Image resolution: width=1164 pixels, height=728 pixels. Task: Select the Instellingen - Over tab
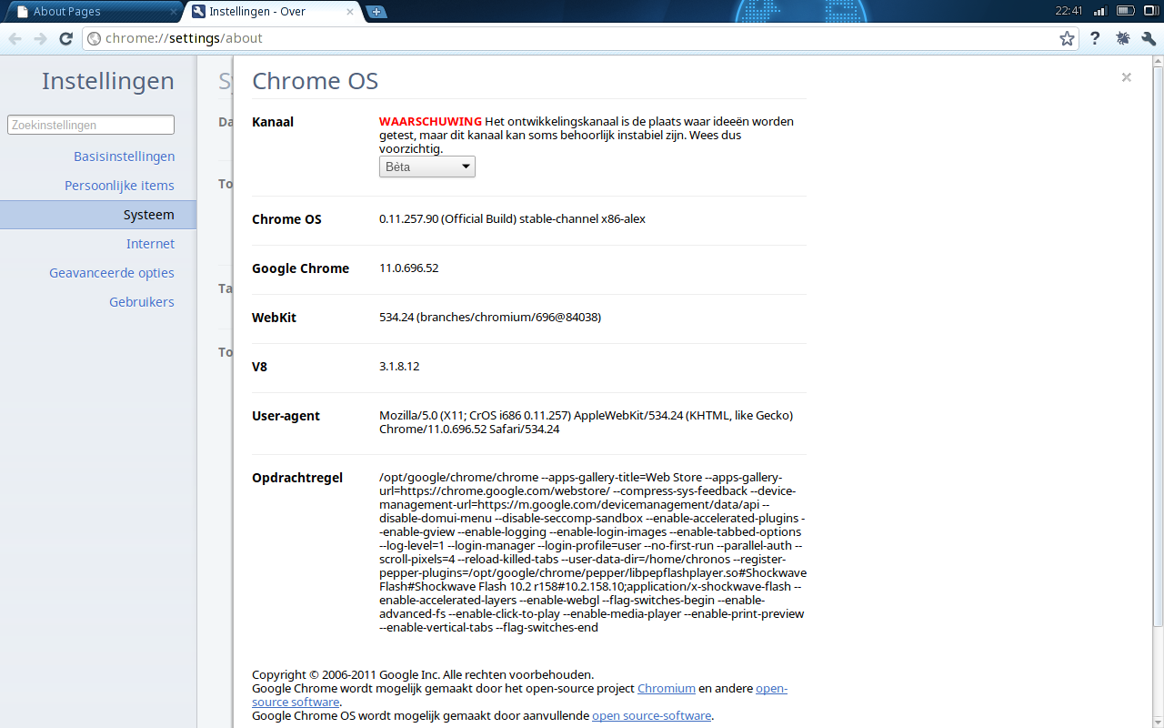point(271,12)
